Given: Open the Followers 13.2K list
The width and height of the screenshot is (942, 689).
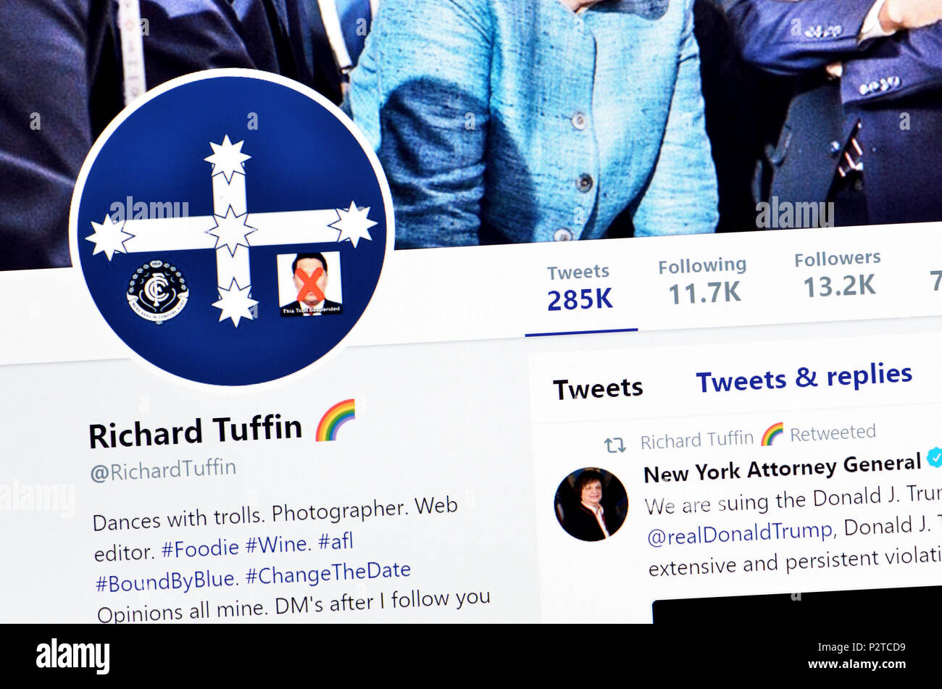Looking at the screenshot, I should click(838, 275).
